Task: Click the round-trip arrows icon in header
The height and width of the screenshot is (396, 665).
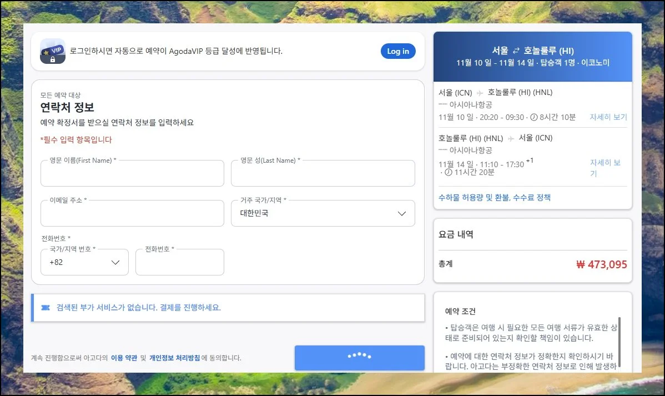Action: click(x=516, y=51)
